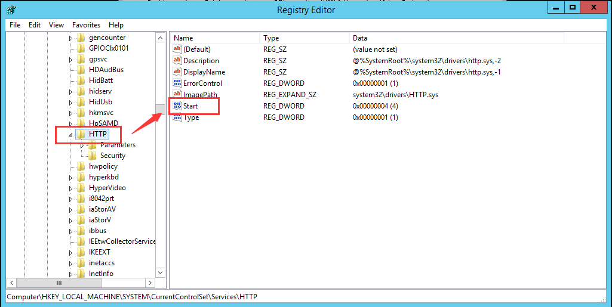Select the ImagePath value name
This screenshot has width=612, height=307.
pyautogui.click(x=200, y=95)
